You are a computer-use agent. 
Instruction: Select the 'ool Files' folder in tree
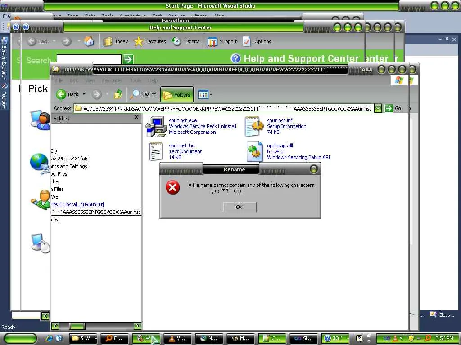pyautogui.click(x=59, y=174)
